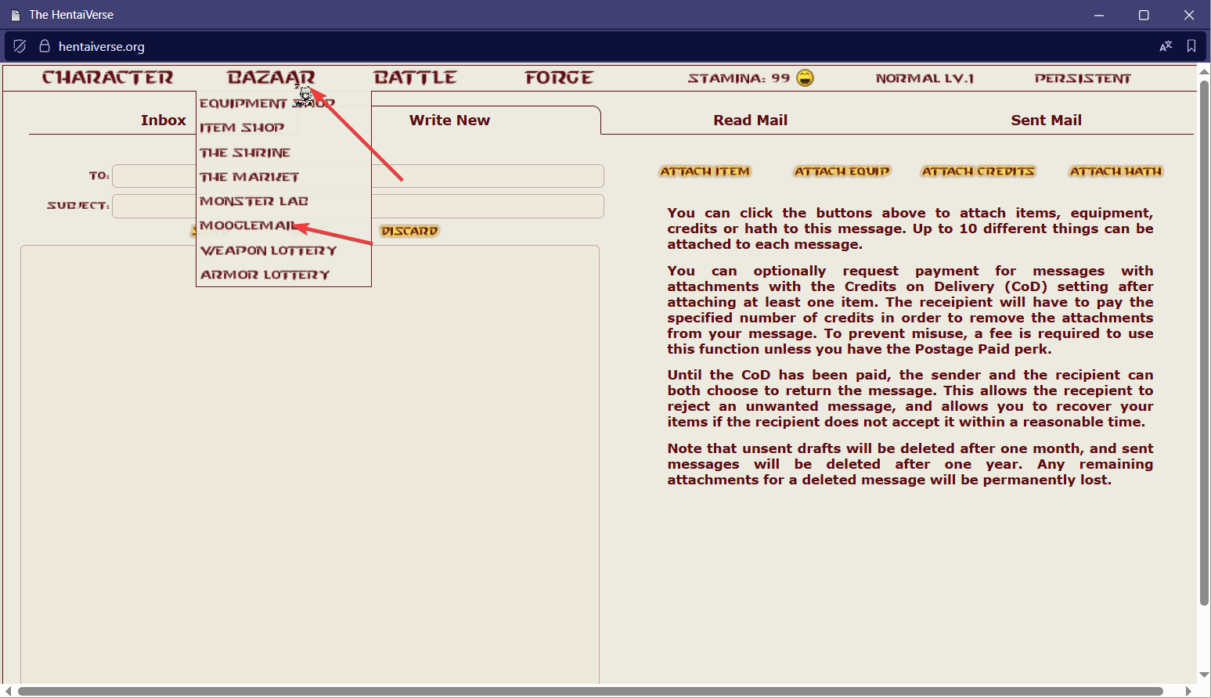1211x698 pixels.
Task: Click the horizontal scrollbar at the bottom
Action: [x=591, y=692]
